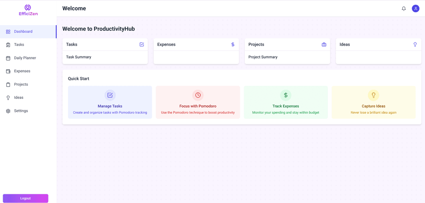
Task: Open the user profile avatar
Action: point(415,9)
